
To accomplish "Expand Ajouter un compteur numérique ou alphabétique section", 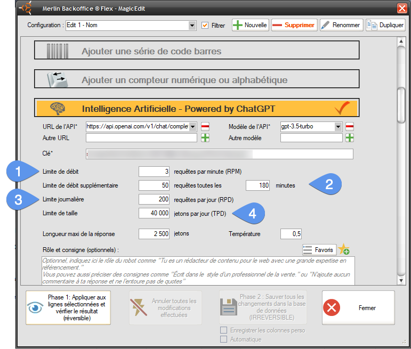I will [x=197, y=79].
